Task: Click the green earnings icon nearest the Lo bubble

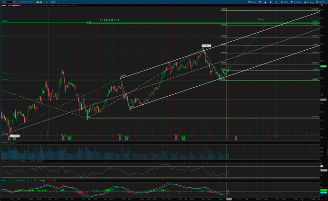Action: pyautogui.click(x=14, y=138)
